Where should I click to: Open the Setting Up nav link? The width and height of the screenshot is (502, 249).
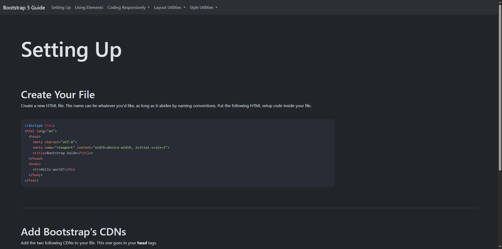(x=61, y=8)
